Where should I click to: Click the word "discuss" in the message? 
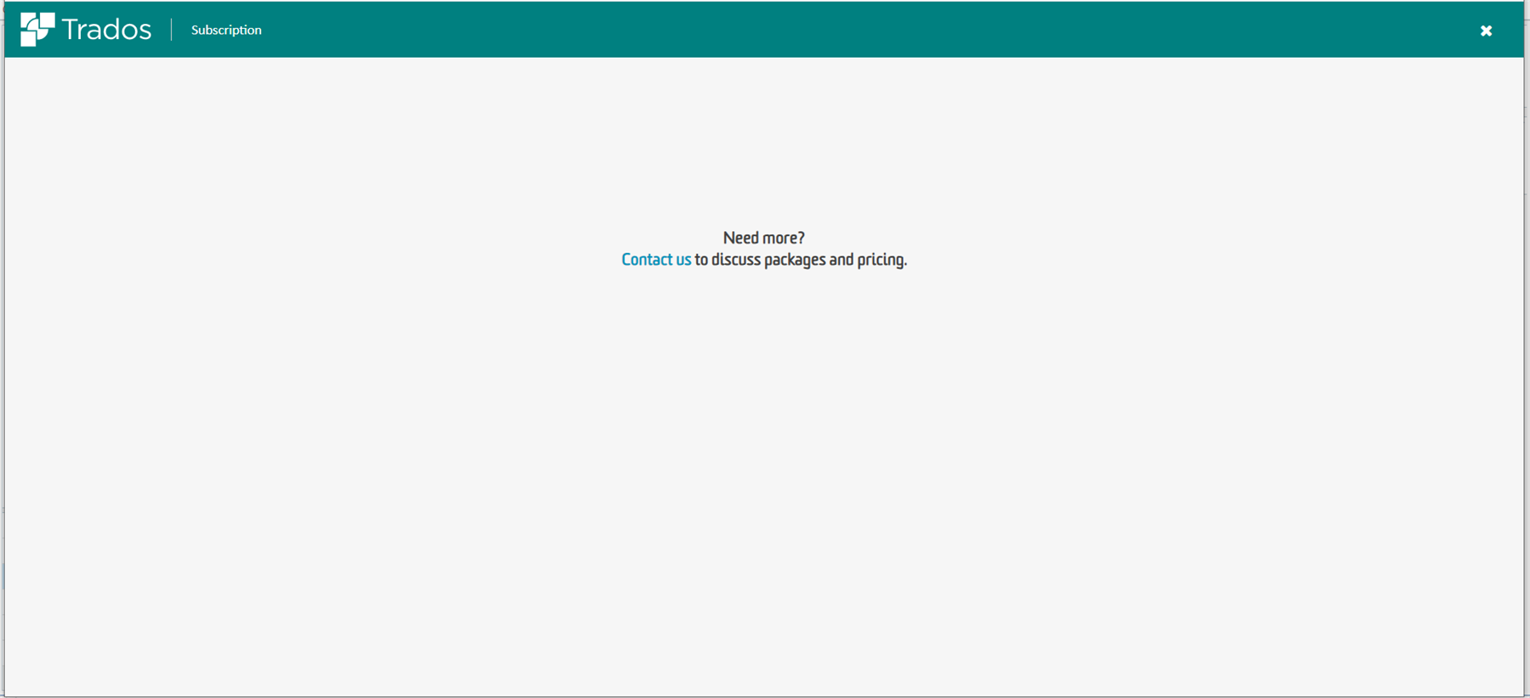[x=735, y=260]
